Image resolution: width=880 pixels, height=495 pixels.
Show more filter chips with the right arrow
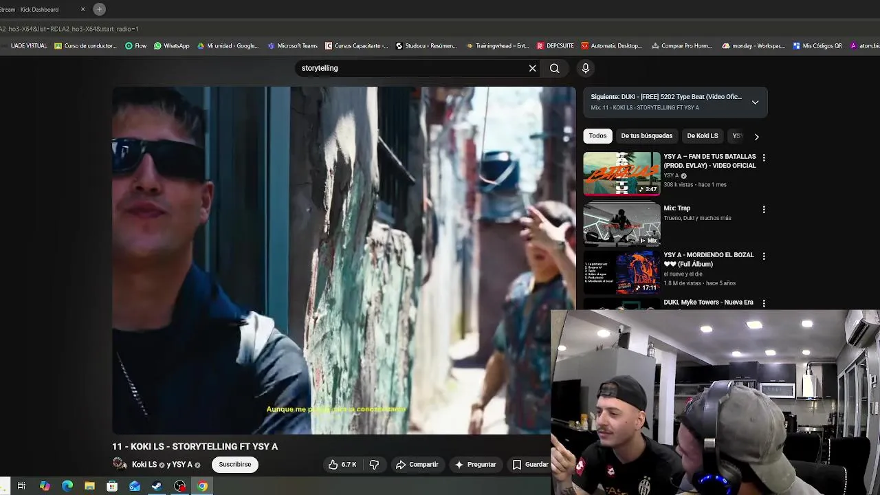click(756, 136)
